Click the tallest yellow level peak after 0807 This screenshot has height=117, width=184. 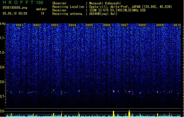(x=129, y=113)
